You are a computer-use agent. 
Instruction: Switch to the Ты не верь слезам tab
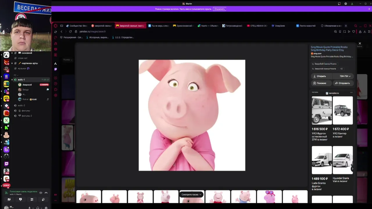point(158,26)
